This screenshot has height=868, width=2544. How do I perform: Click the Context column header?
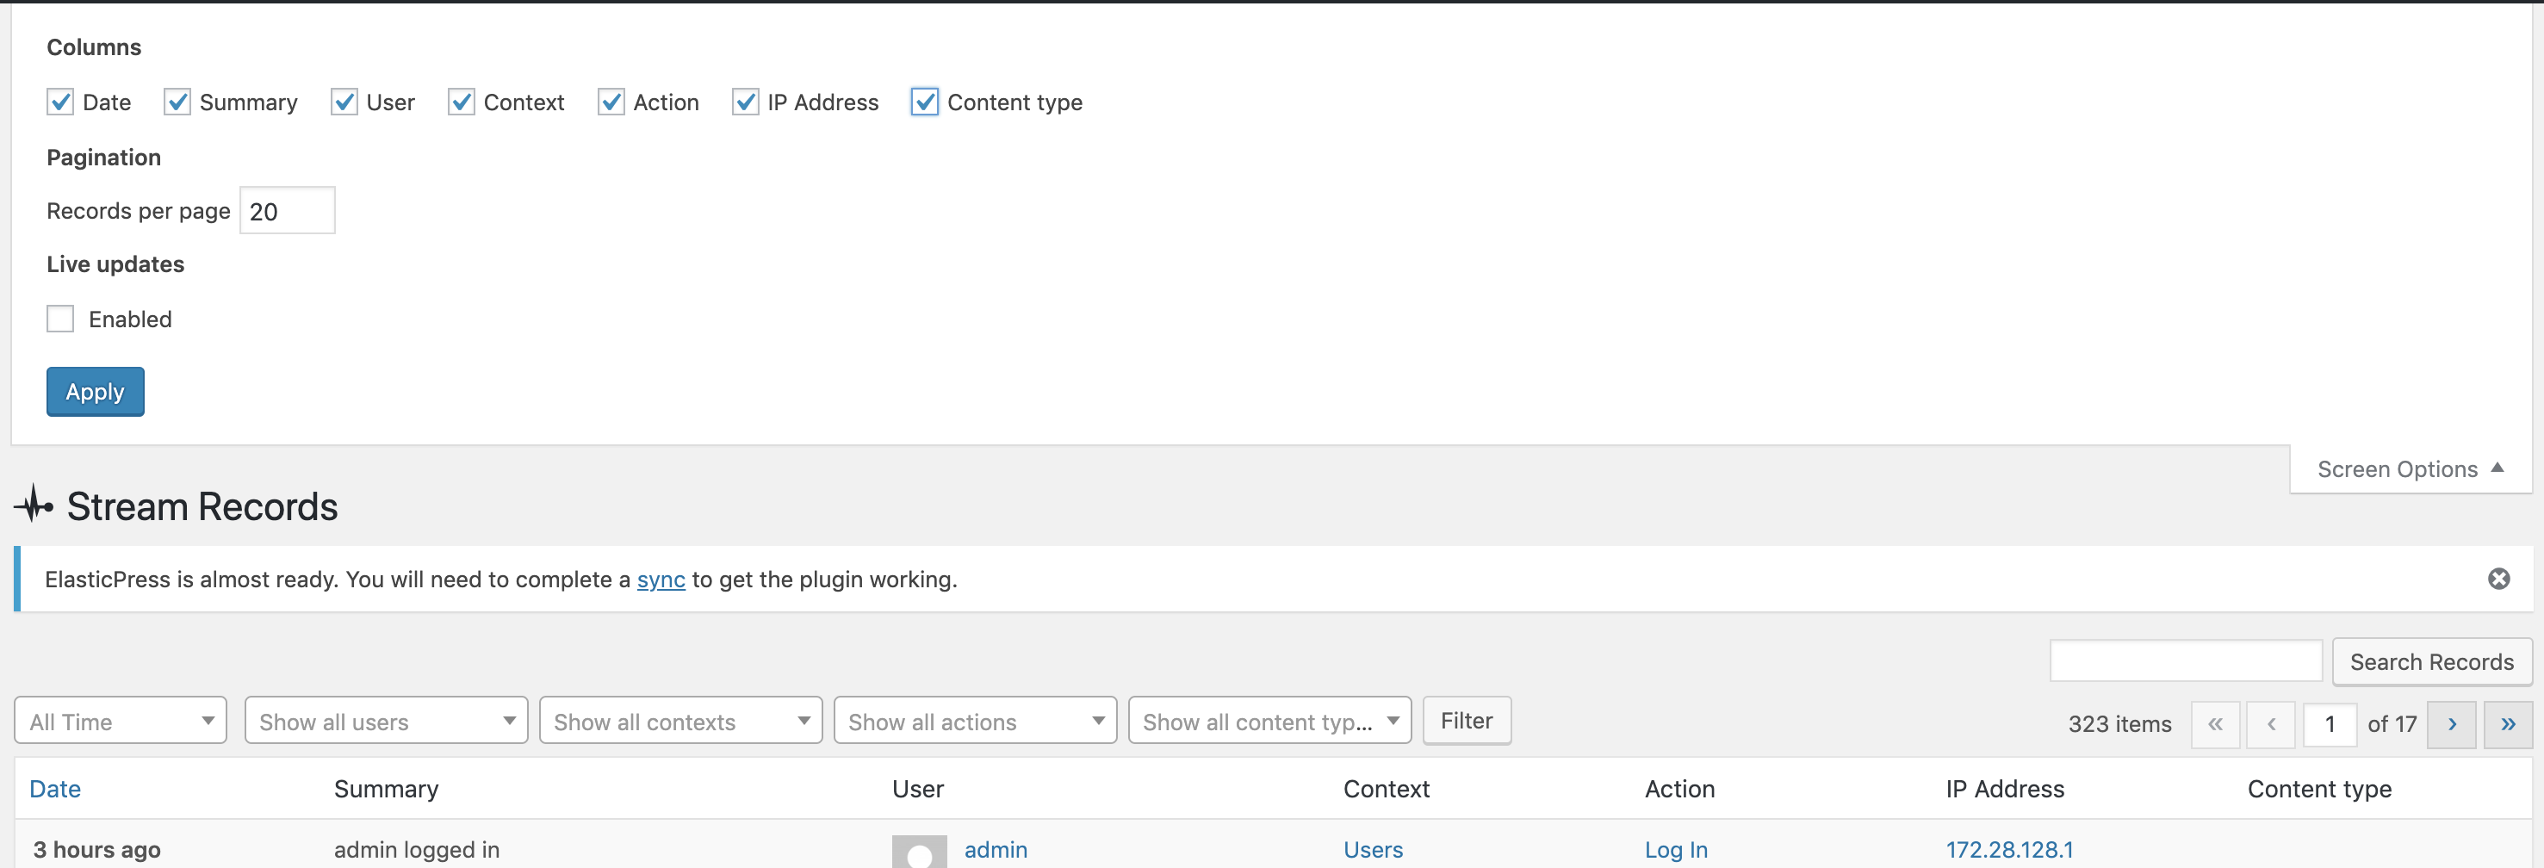coord(1386,789)
